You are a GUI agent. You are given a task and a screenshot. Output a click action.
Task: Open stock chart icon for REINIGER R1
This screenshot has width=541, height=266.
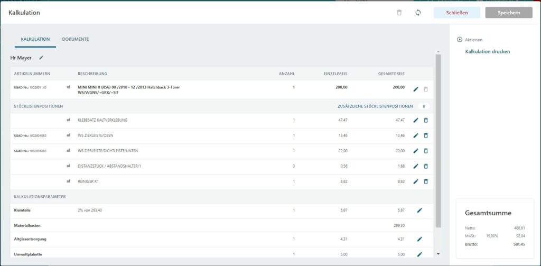pyautogui.click(x=69, y=181)
